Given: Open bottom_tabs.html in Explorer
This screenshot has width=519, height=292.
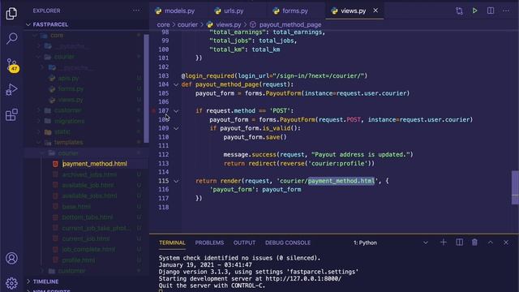Looking at the screenshot, I should pos(88,217).
